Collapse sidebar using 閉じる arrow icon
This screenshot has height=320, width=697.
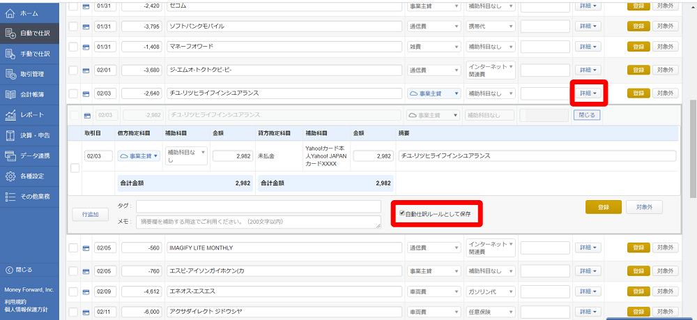pos(10,269)
